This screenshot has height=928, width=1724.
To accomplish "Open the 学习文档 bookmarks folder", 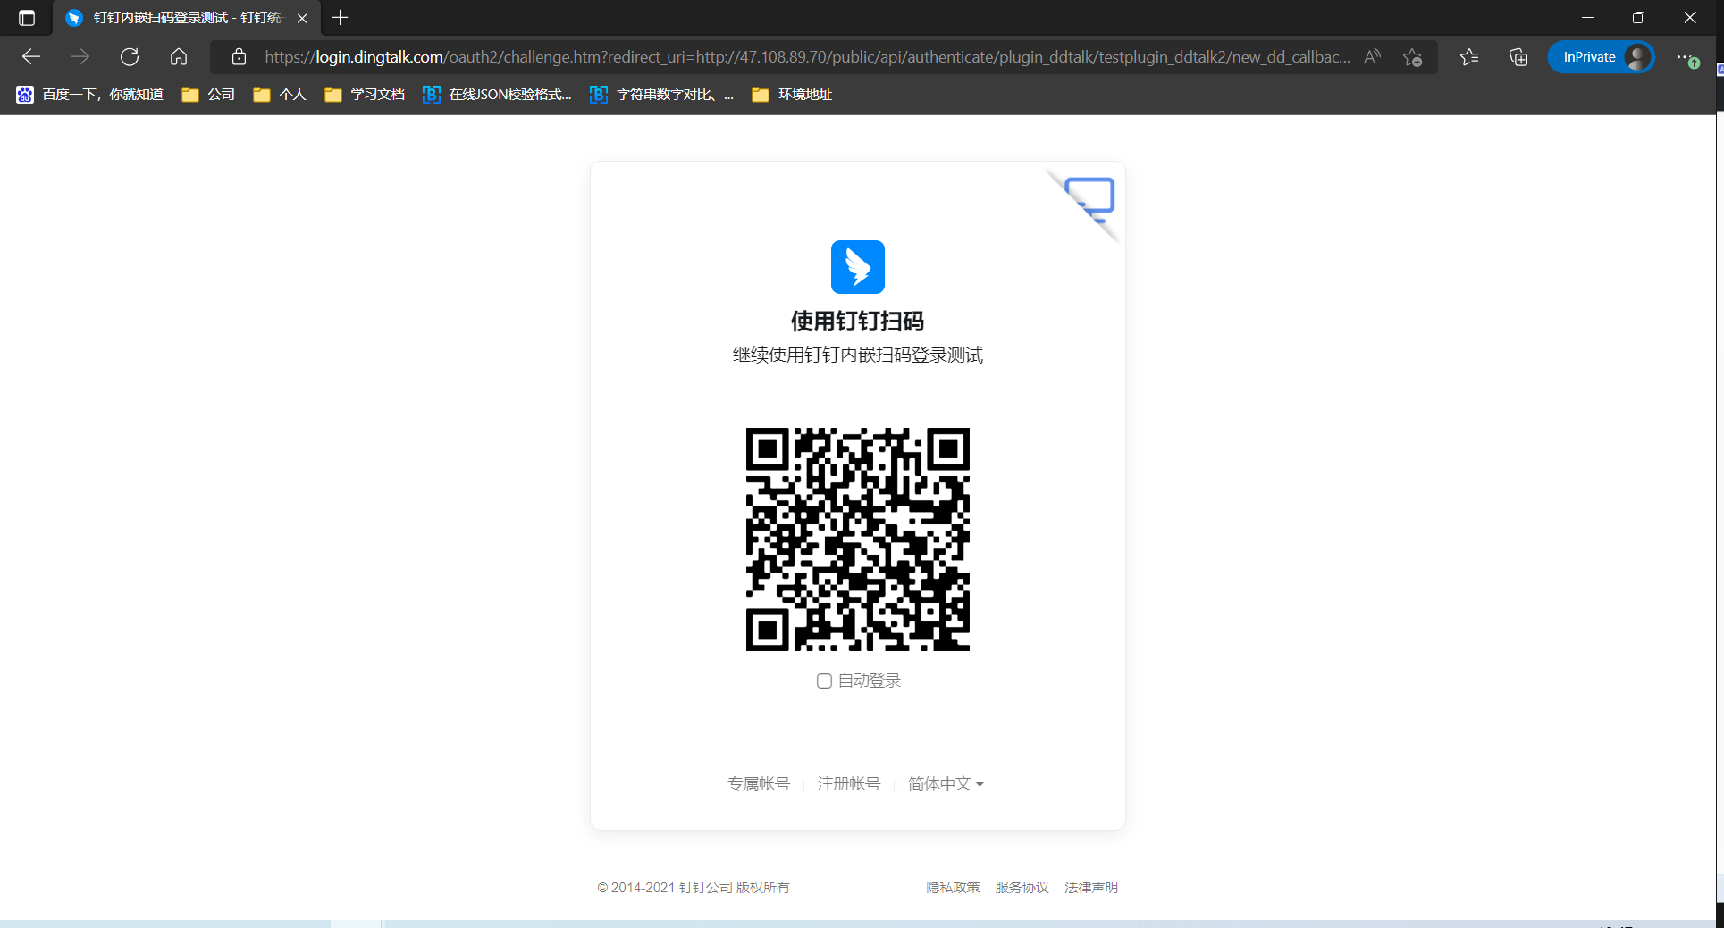I will 365,95.
